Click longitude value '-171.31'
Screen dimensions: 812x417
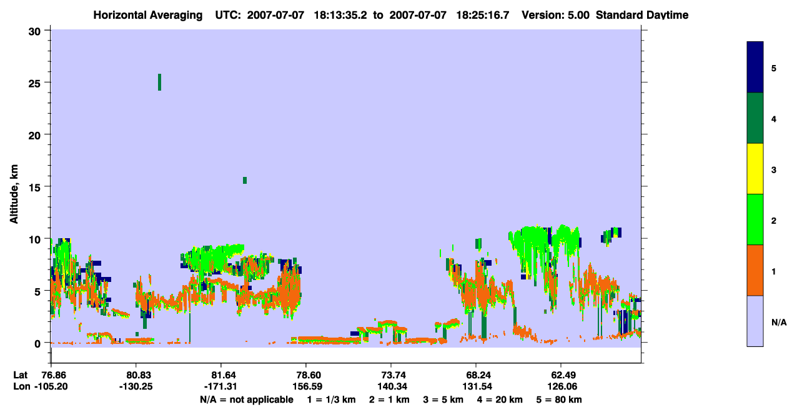(220, 386)
